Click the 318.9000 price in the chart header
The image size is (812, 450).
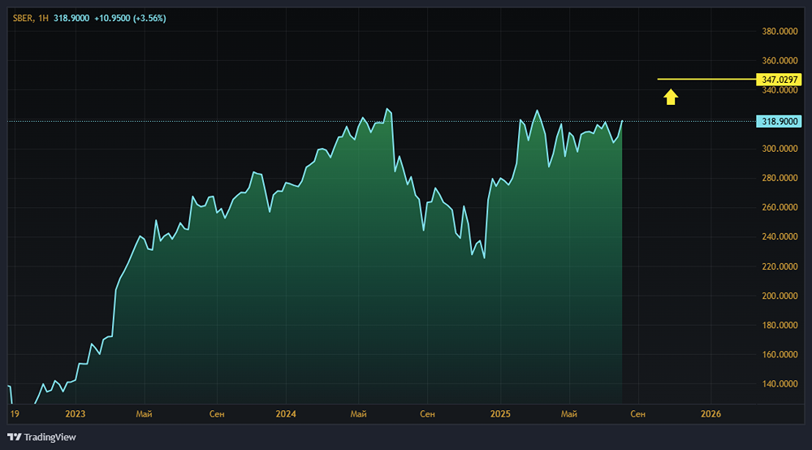pyautogui.click(x=71, y=18)
